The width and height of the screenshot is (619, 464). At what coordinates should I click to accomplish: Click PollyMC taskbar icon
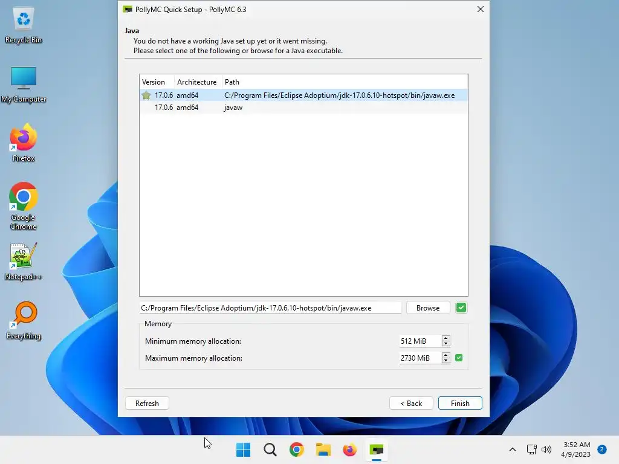pyautogui.click(x=377, y=449)
